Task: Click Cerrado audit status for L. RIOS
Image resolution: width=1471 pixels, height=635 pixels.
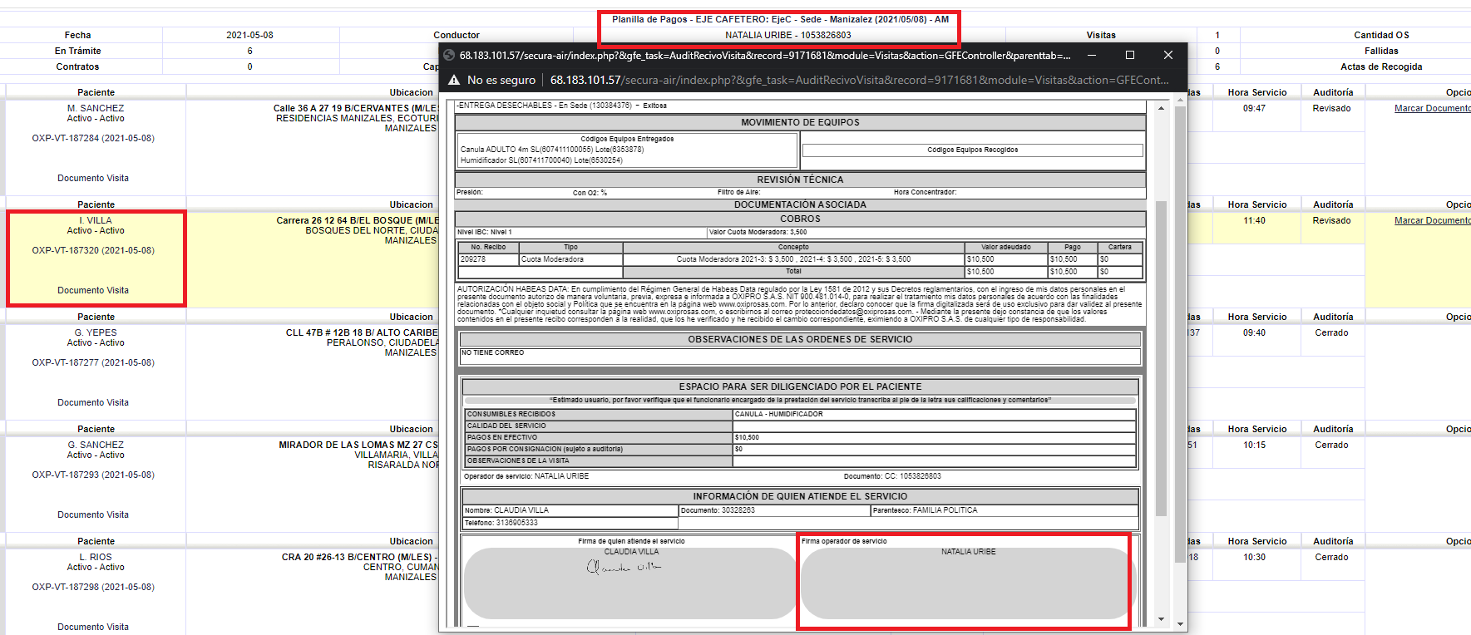Action: pyautogui.click(x=1331, y=557)
